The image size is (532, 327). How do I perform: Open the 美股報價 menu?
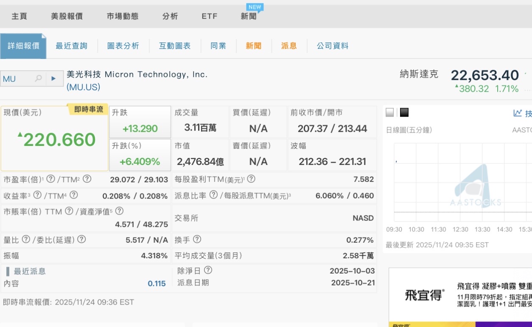click(67, 17)
